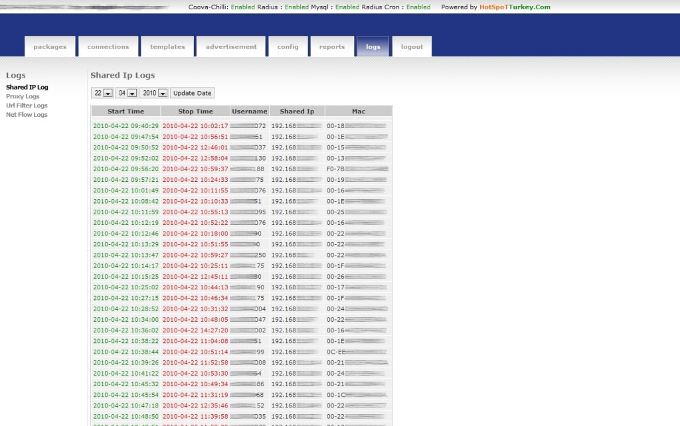Open Proxy Logs in the sidebar
This screenshot has height=426, width=680.
click(23, 96)
